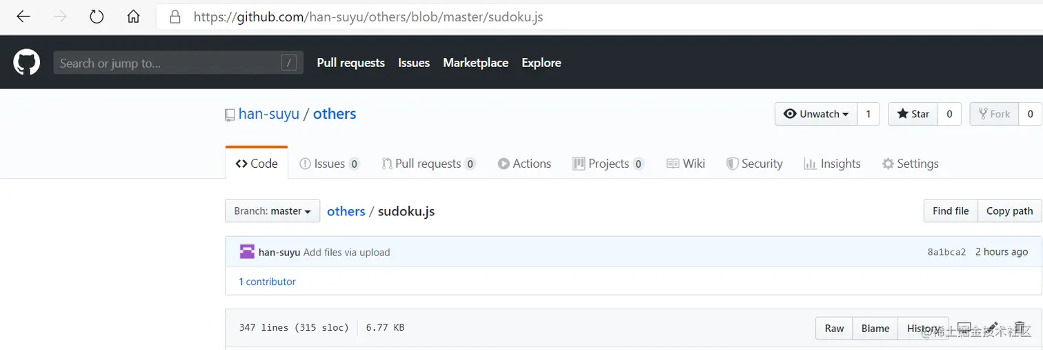This screenshot has width=1043, height=350.
Task: Delete sudoku.js with the trash icon
Action: pyautogui.click(x=1020, y=329)
